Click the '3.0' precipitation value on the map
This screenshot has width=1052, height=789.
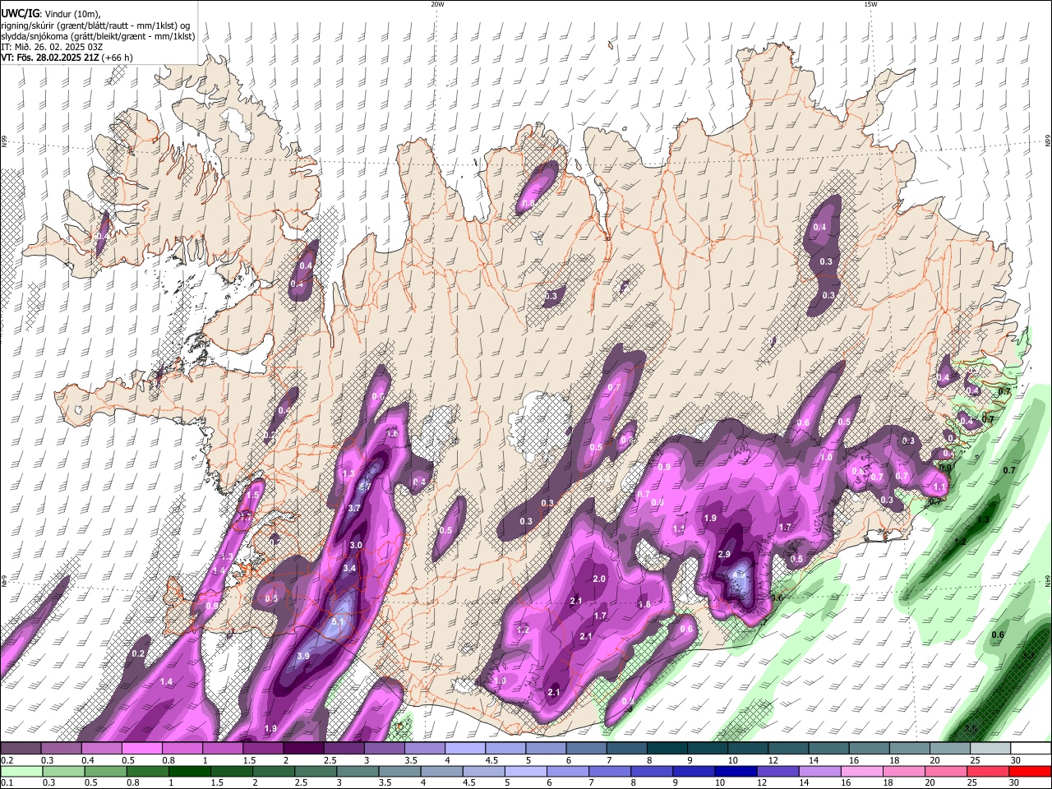pyautogui.click(x=356, y=546)
